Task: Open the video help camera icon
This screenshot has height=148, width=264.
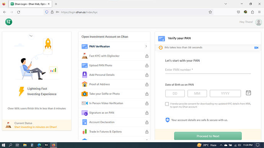Action: pos(256,48)
